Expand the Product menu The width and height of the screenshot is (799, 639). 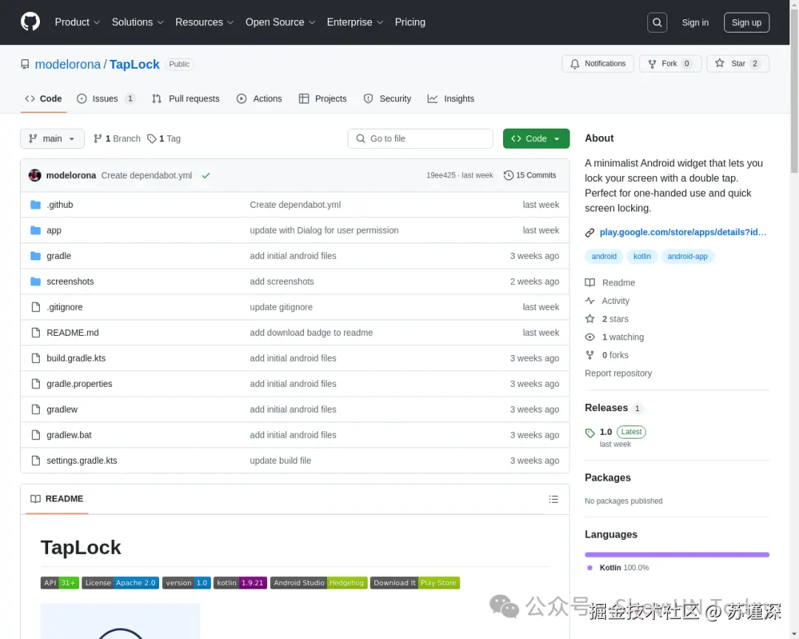77,22
